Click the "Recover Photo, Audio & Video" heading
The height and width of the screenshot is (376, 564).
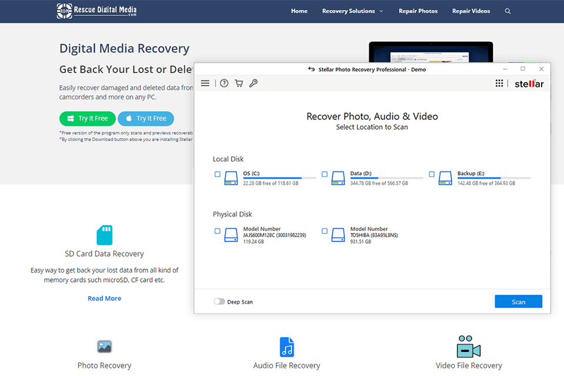372,116
